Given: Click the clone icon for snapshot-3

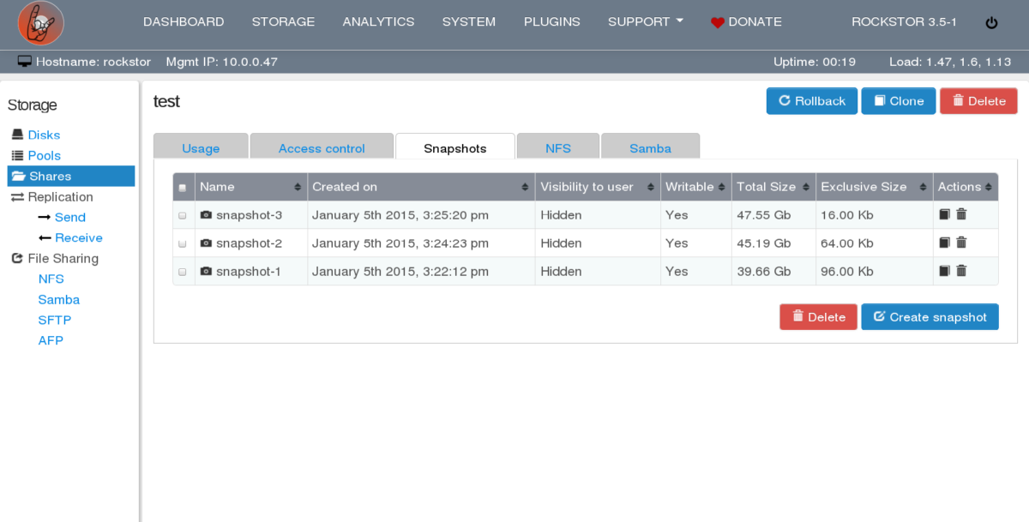Looking at the screenshot, I should tap(944, 215).
